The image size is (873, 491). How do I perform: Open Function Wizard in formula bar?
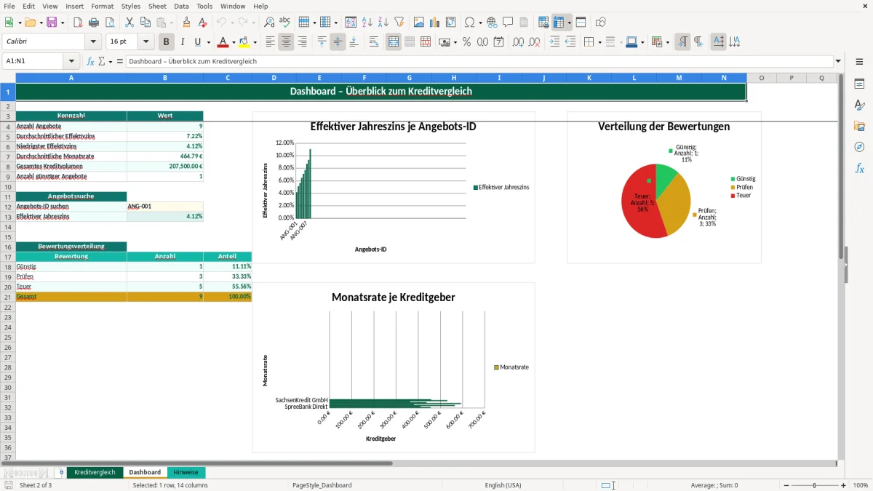(x=91, y=61)
